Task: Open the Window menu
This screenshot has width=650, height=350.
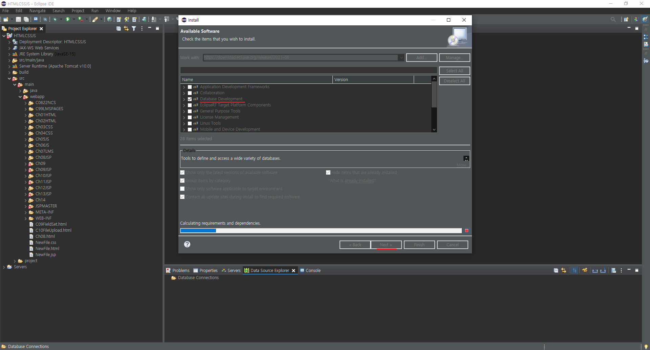Action: (113, 11)
